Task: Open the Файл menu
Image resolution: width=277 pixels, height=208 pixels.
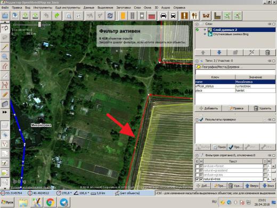Action: point(5,7)
